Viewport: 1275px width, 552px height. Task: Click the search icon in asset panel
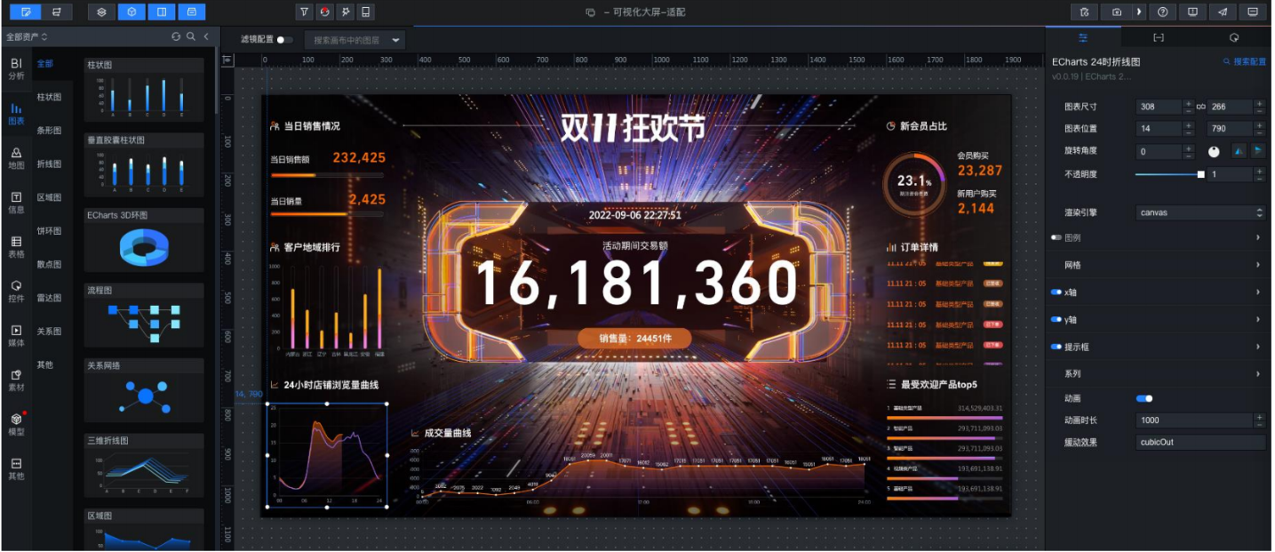pos(191,36)
